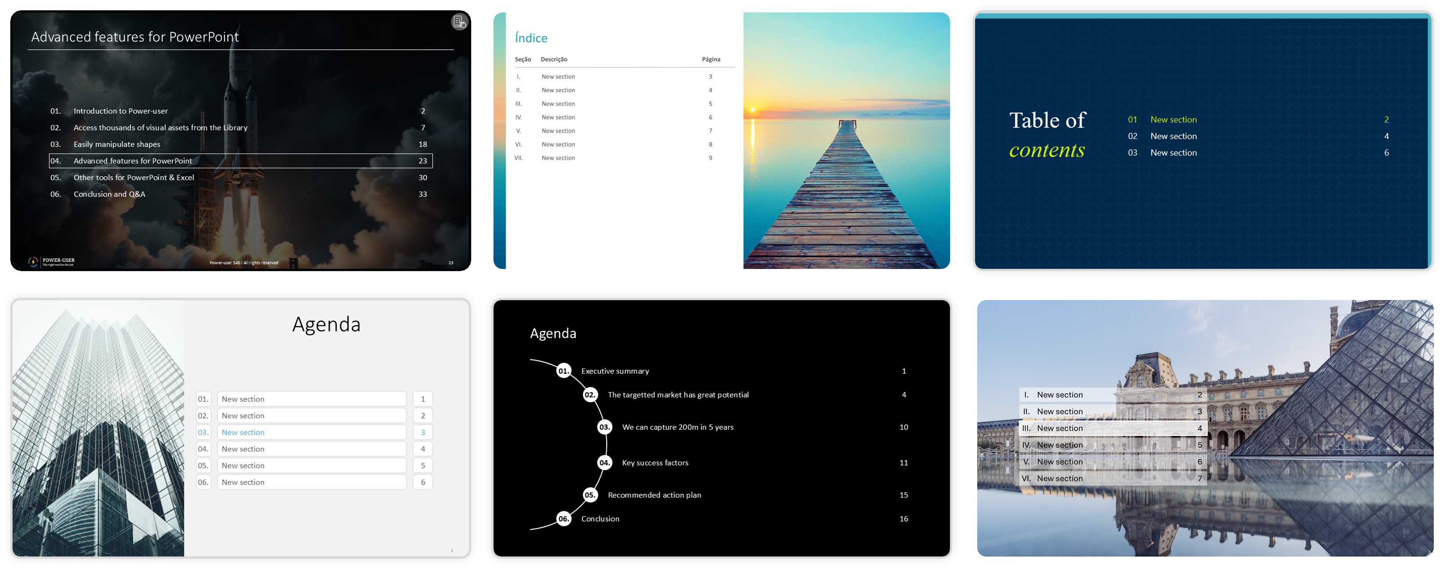Click the '03.' circle marker on black Agenda
1444x569 pixels.
click(604, 427)
